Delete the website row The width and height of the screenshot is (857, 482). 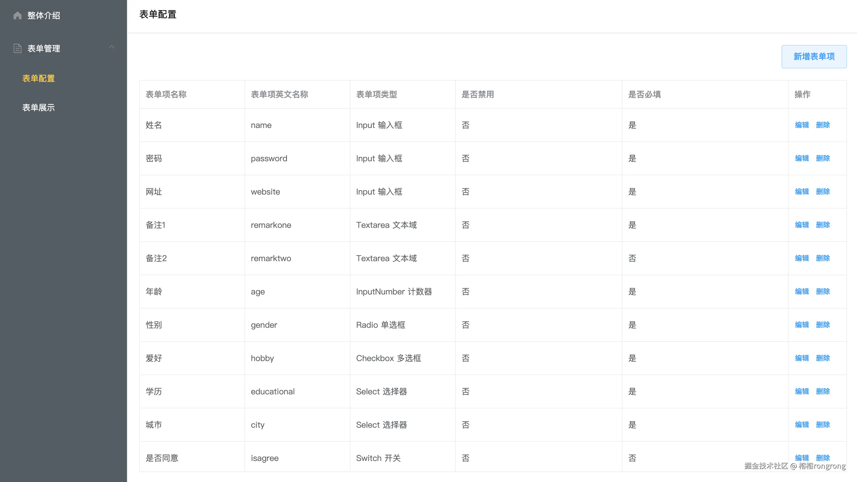(823, 192)
